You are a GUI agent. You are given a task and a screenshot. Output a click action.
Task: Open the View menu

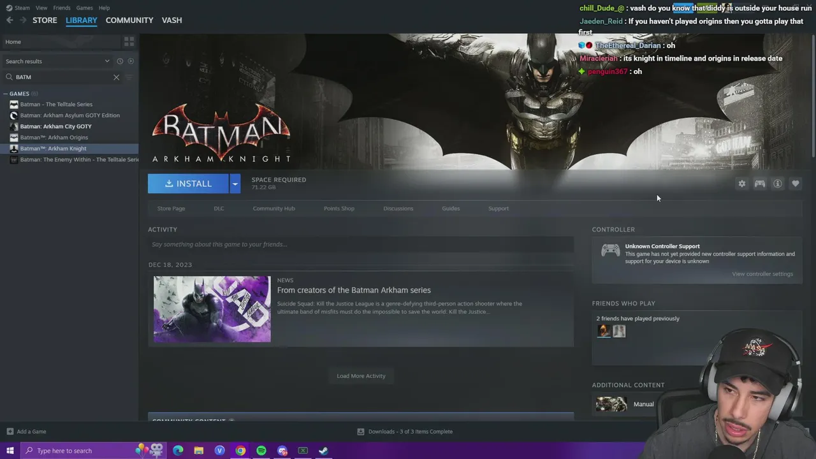pos(41,8)
